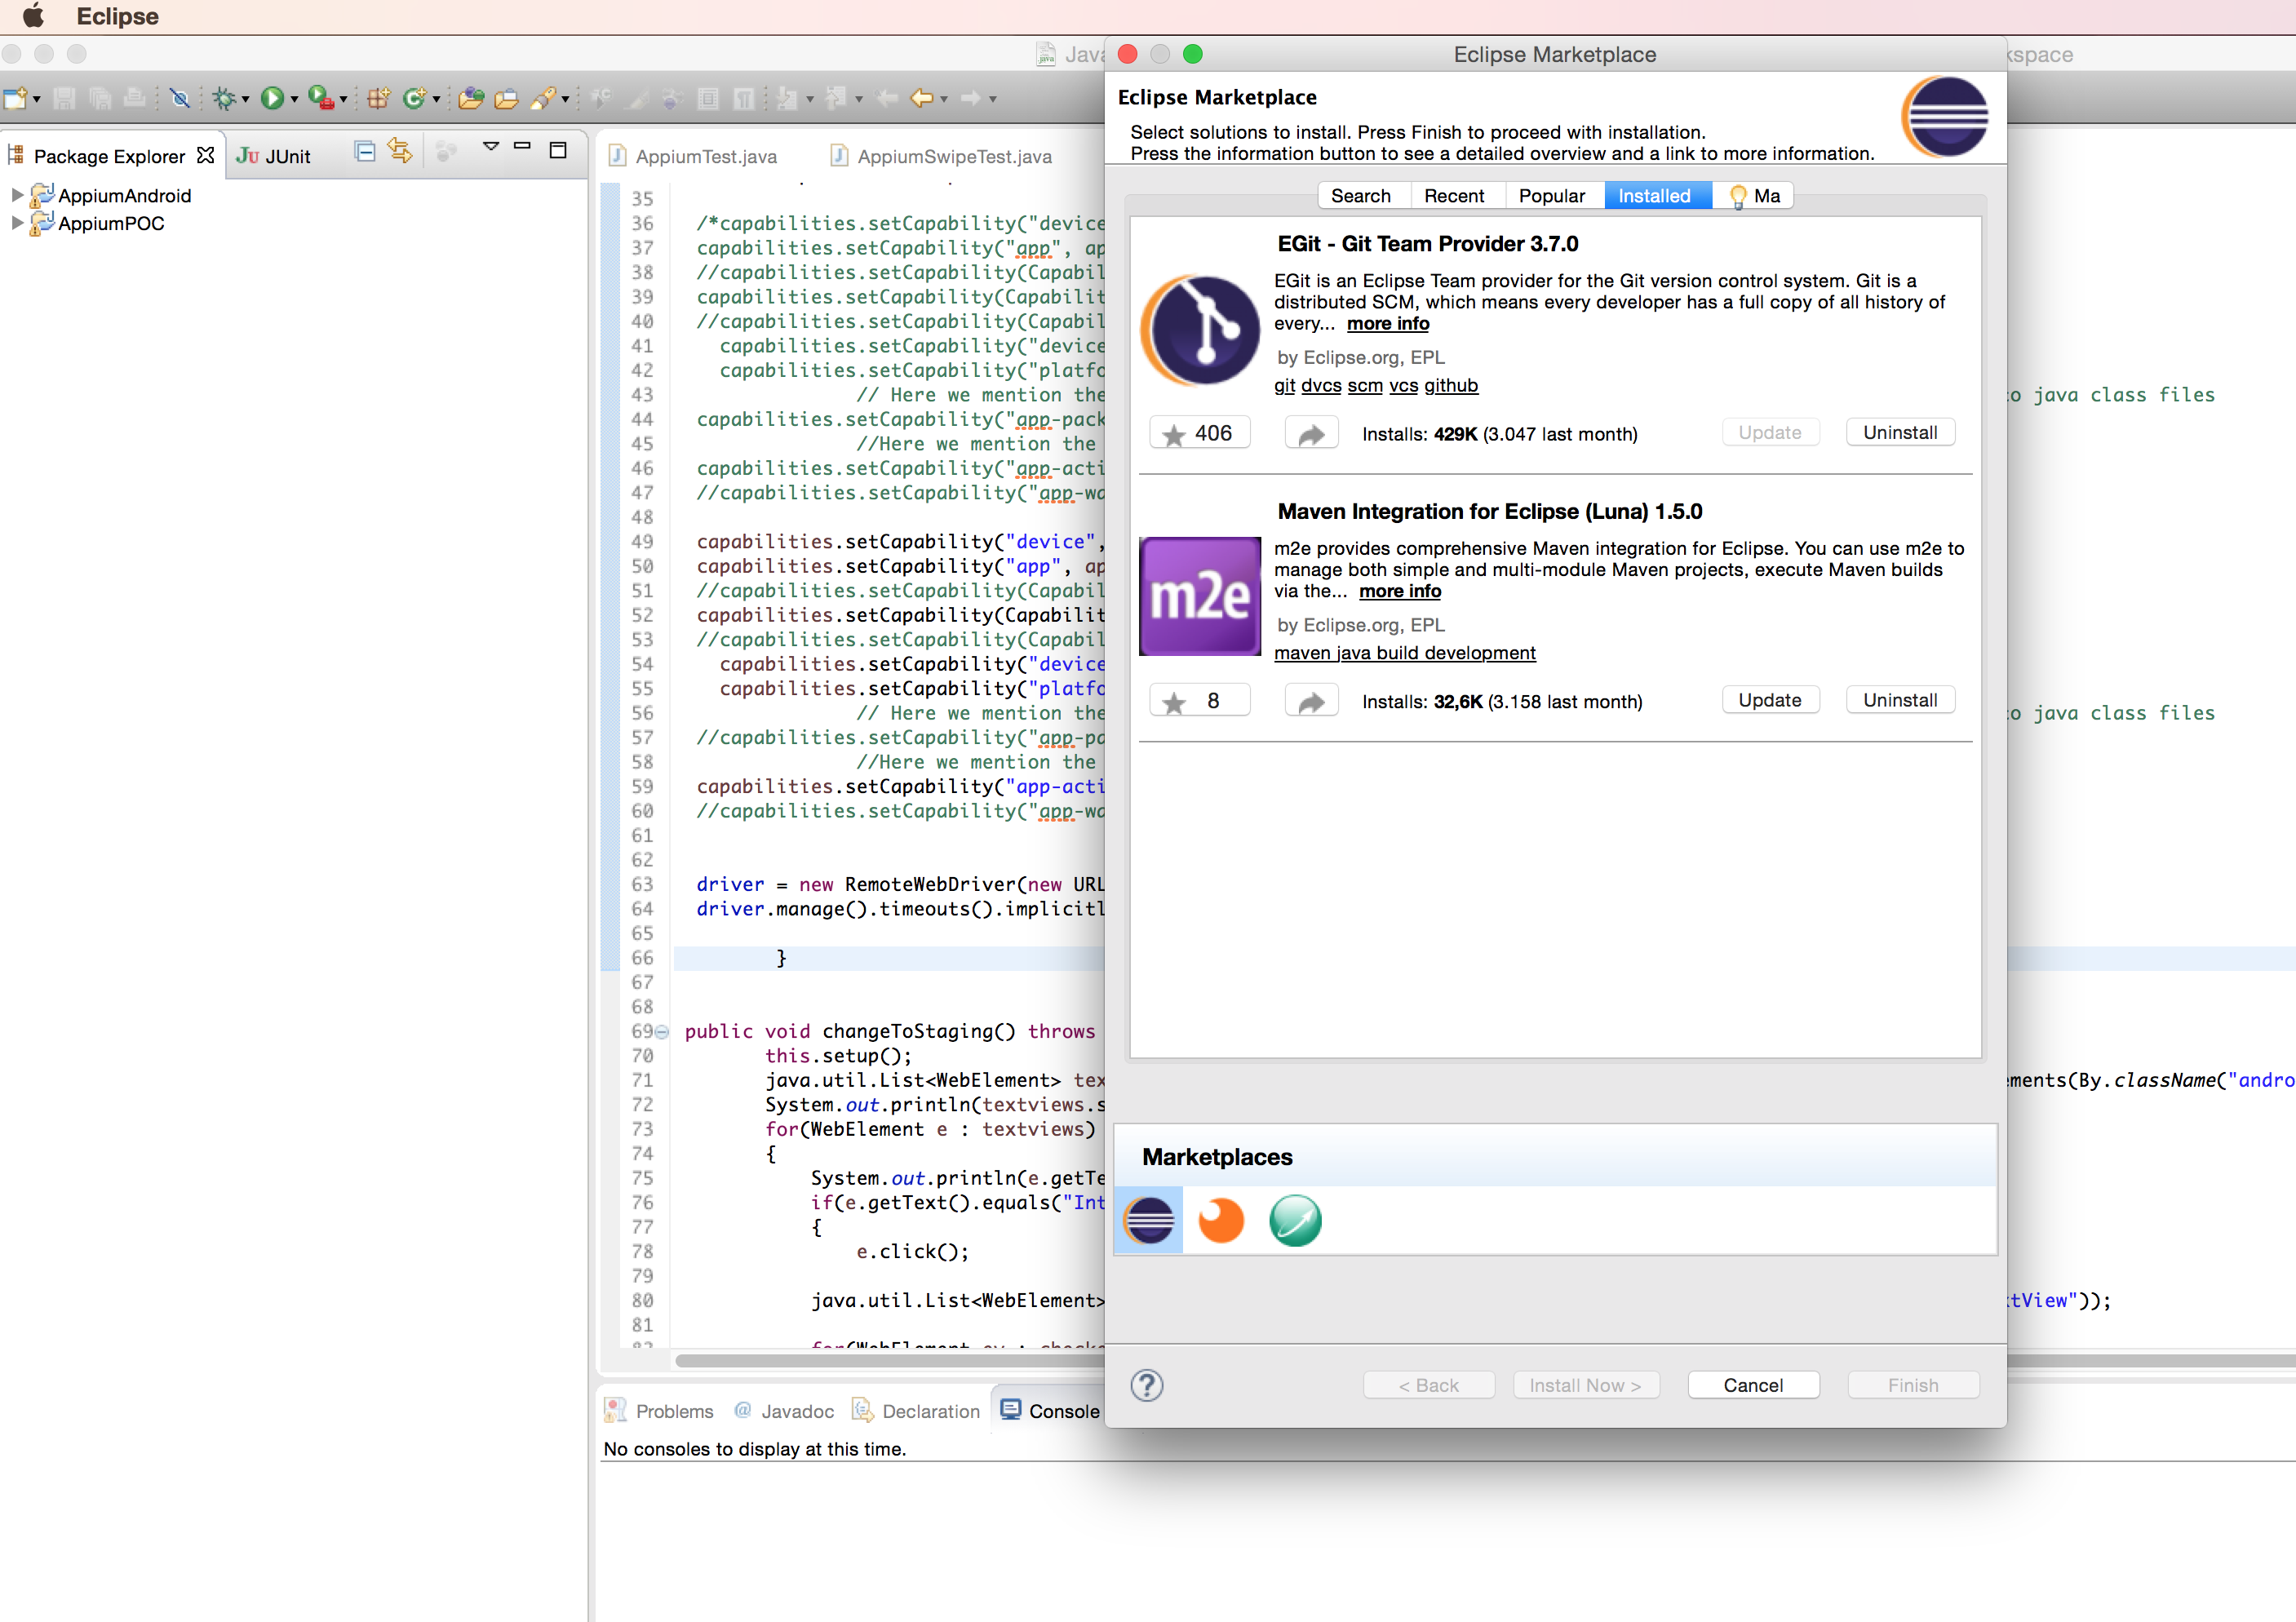Viewport: 2296px width, 1622px height.
Task: Maximize the Package Explorer view
Action: [558, 151]
